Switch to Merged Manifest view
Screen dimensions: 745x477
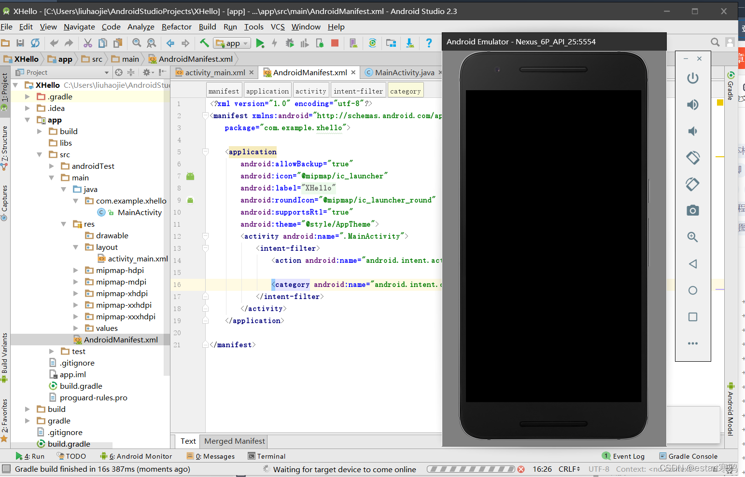(x=235, y=441)
